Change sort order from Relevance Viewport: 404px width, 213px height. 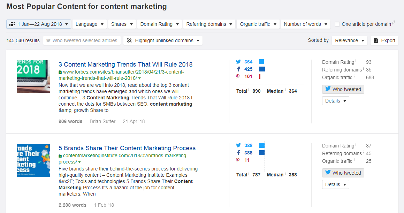tap(349, 40)
